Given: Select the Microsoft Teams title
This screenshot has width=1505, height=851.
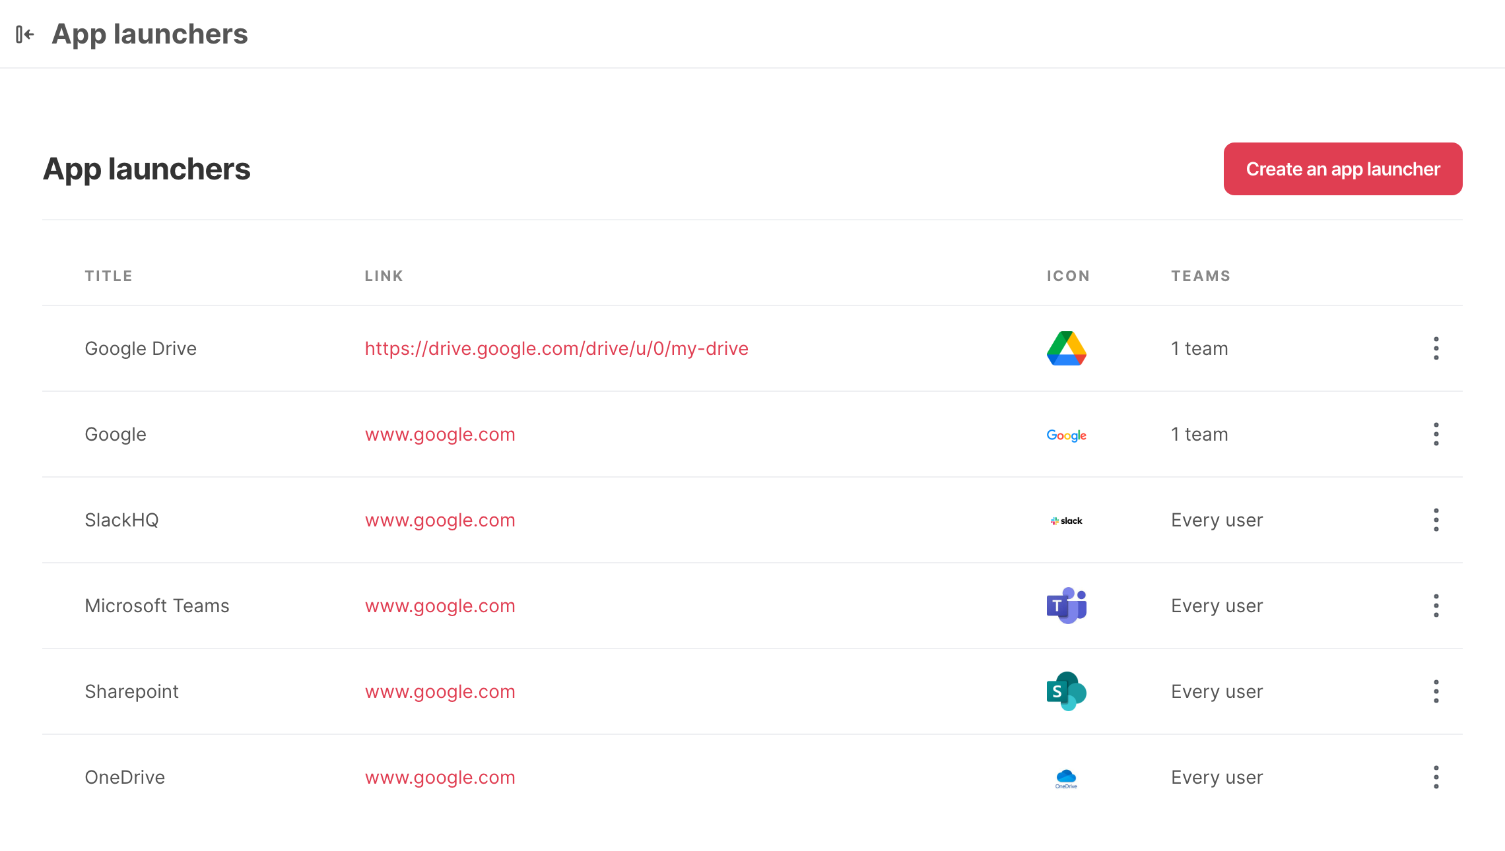Looking at the screenshot, I should pyautogui.click(x=157, y=606).
